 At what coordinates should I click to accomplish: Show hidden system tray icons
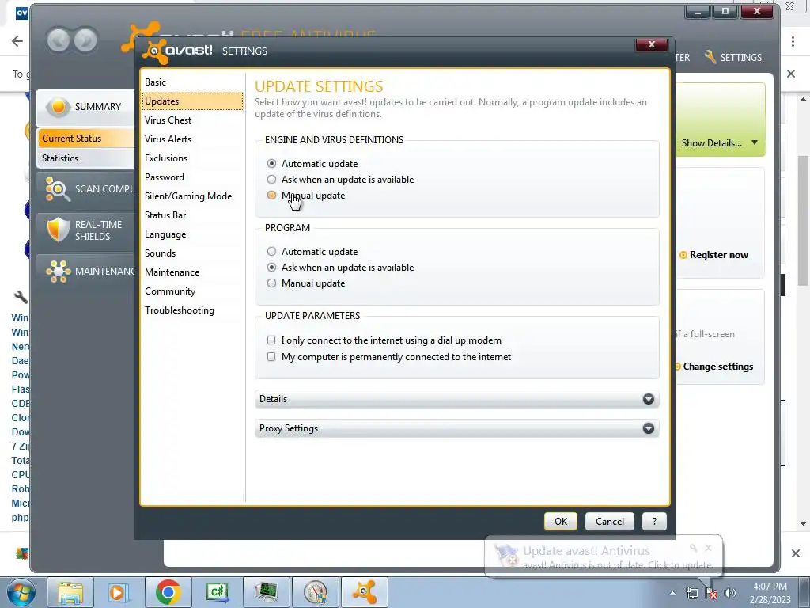coord(672,593)
